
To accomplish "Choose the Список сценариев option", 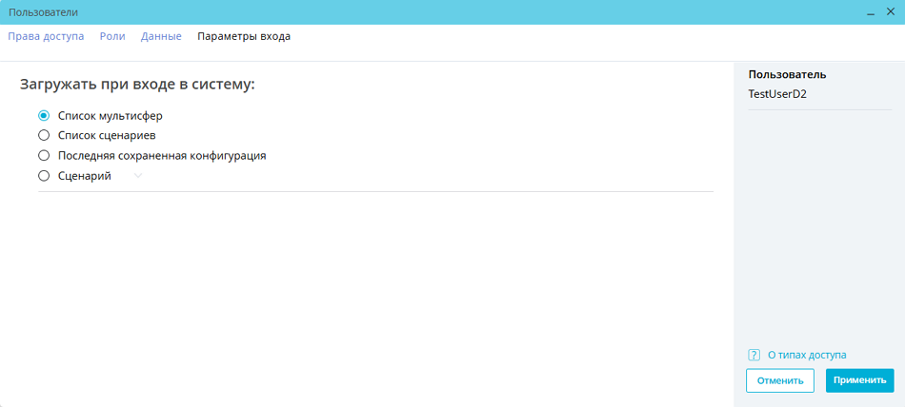I will [44, 135].
